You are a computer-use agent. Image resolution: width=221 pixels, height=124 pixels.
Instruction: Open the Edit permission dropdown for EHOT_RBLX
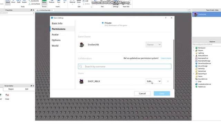click(x=154, y=81)
